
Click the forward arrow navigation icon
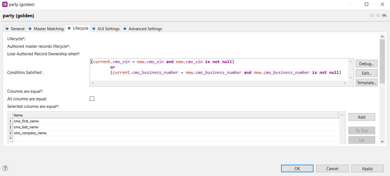click(x=378, y=16)
